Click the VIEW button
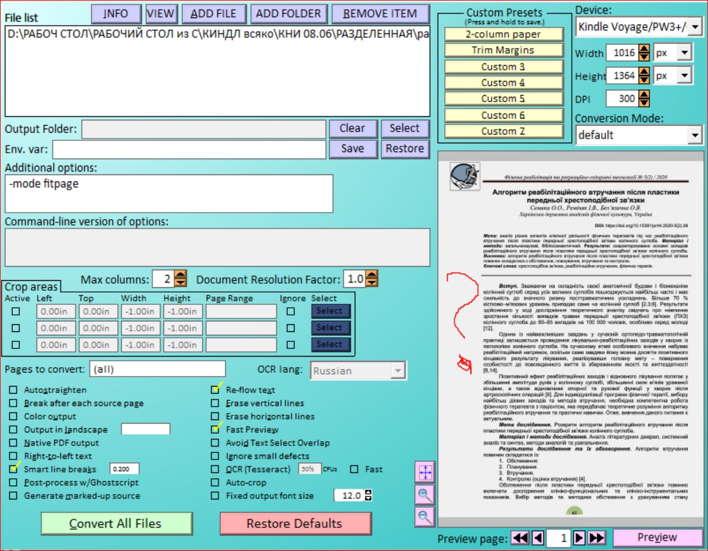Screen dimensions: 708x551 (x=161, y=14)
